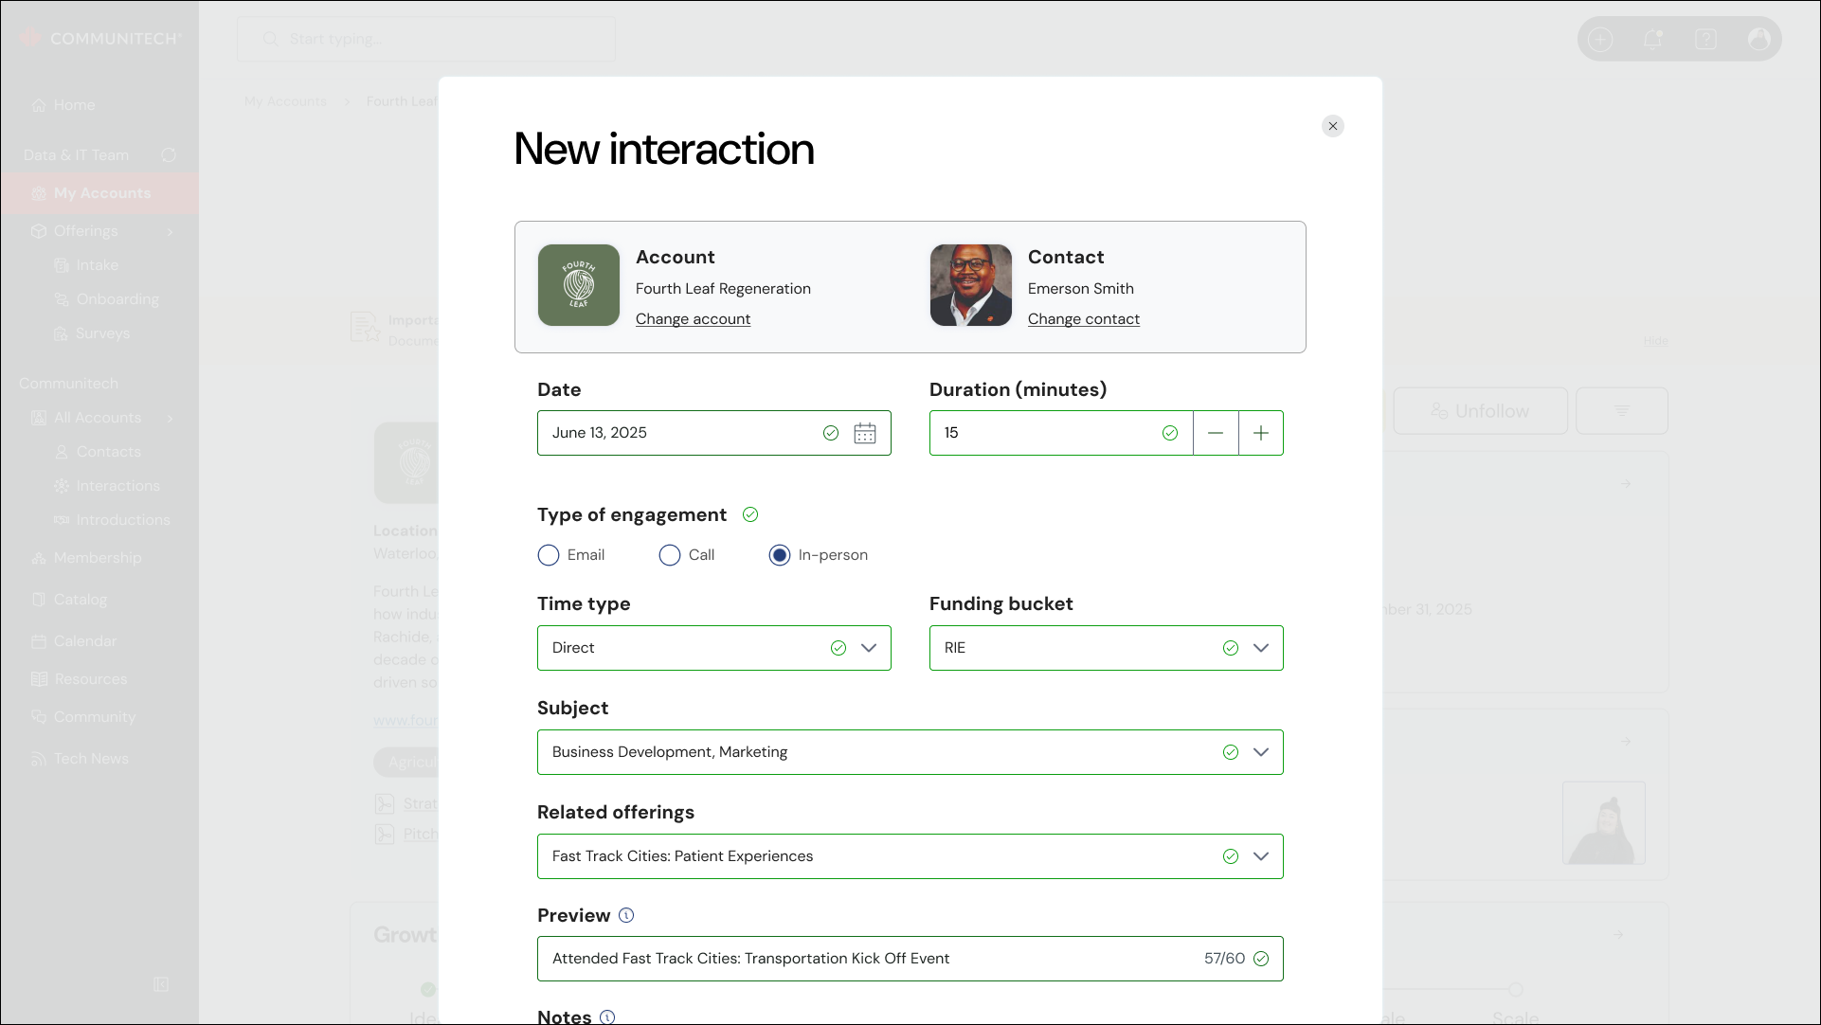Open the Related offerings dropdown
The width and height of the screenshot is (1821, 1025).
click(x=1260, y=856)
